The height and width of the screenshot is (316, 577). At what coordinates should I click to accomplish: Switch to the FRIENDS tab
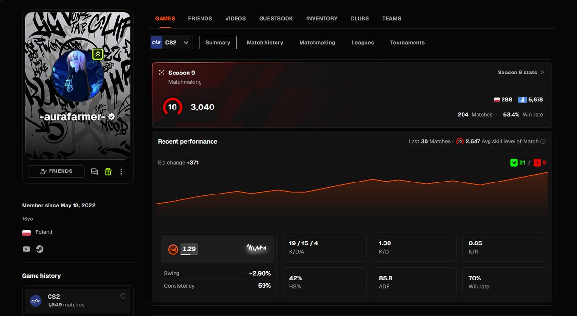200,18
